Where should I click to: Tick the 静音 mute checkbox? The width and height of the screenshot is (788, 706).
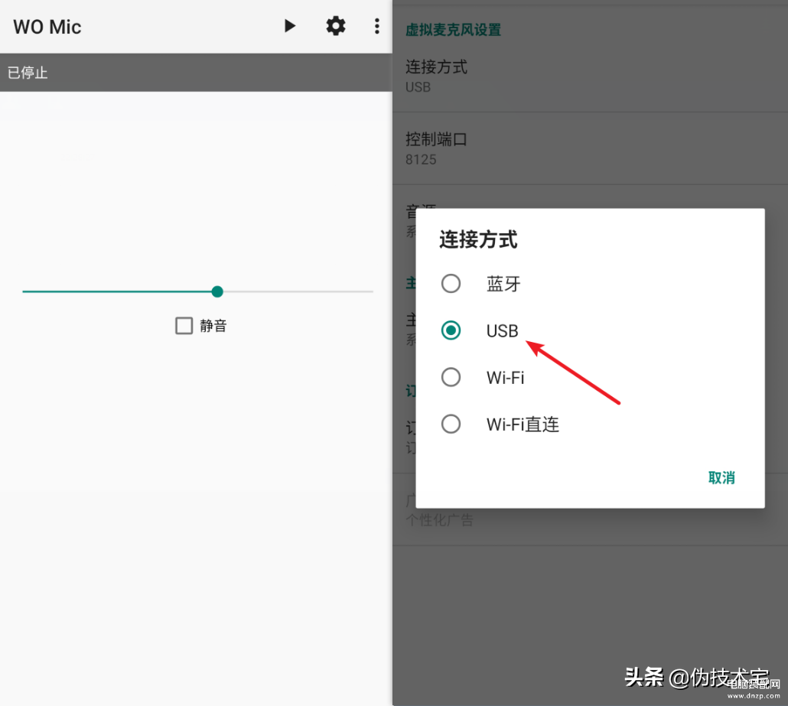184,326
